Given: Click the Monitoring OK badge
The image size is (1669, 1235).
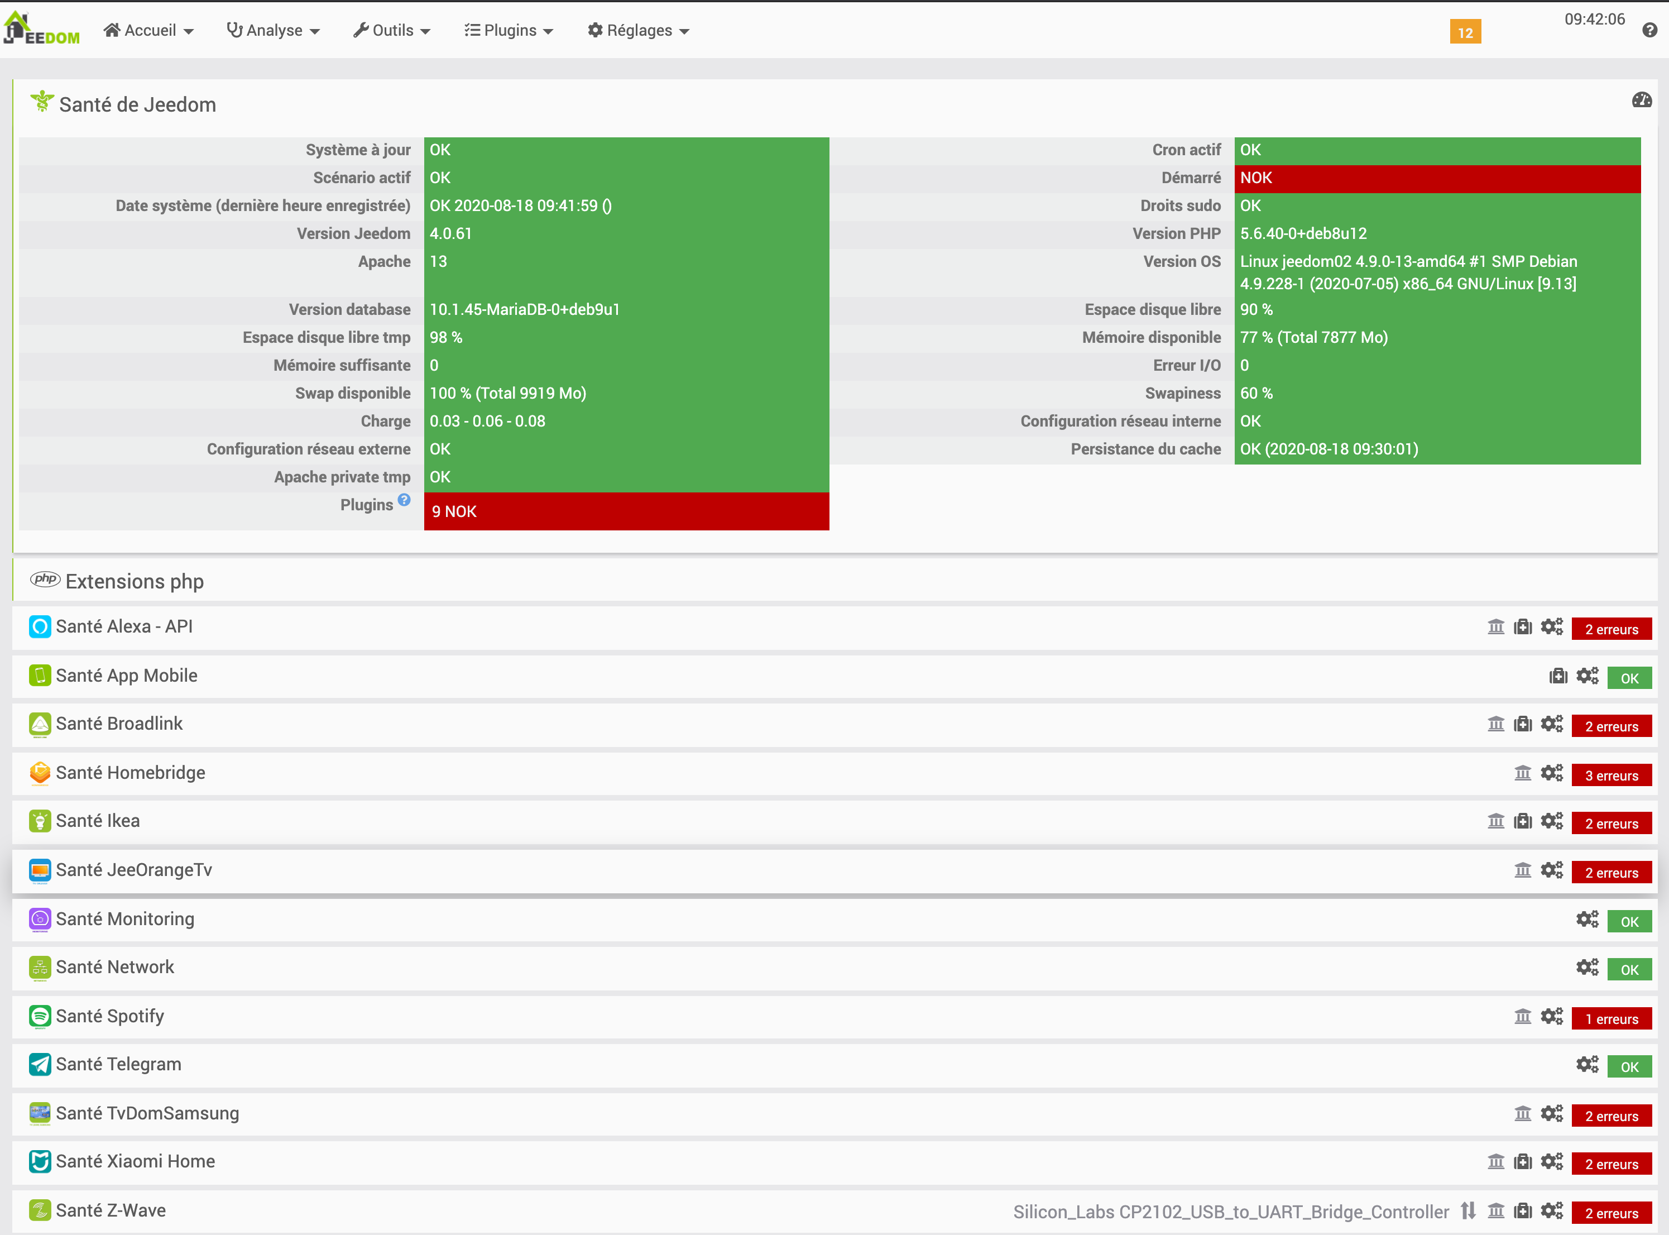Looking at the screenshot, I should 1629,922.
